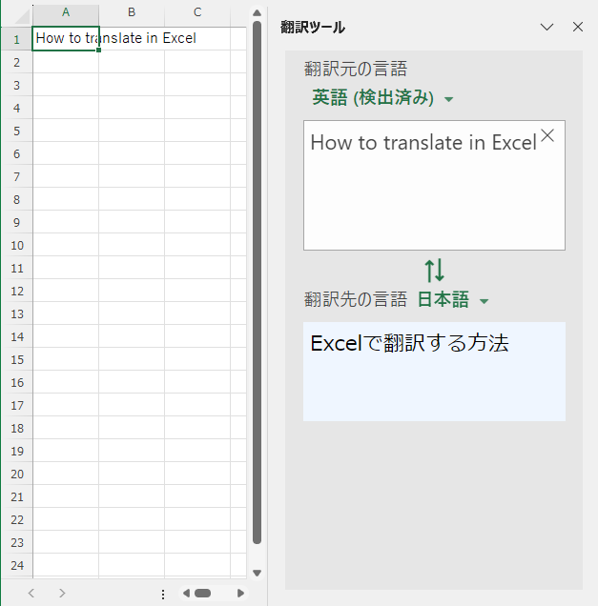The image size is (598, 606).
Task: Click the 翻訳元の言語 label
Action: [x=356, y=69]
